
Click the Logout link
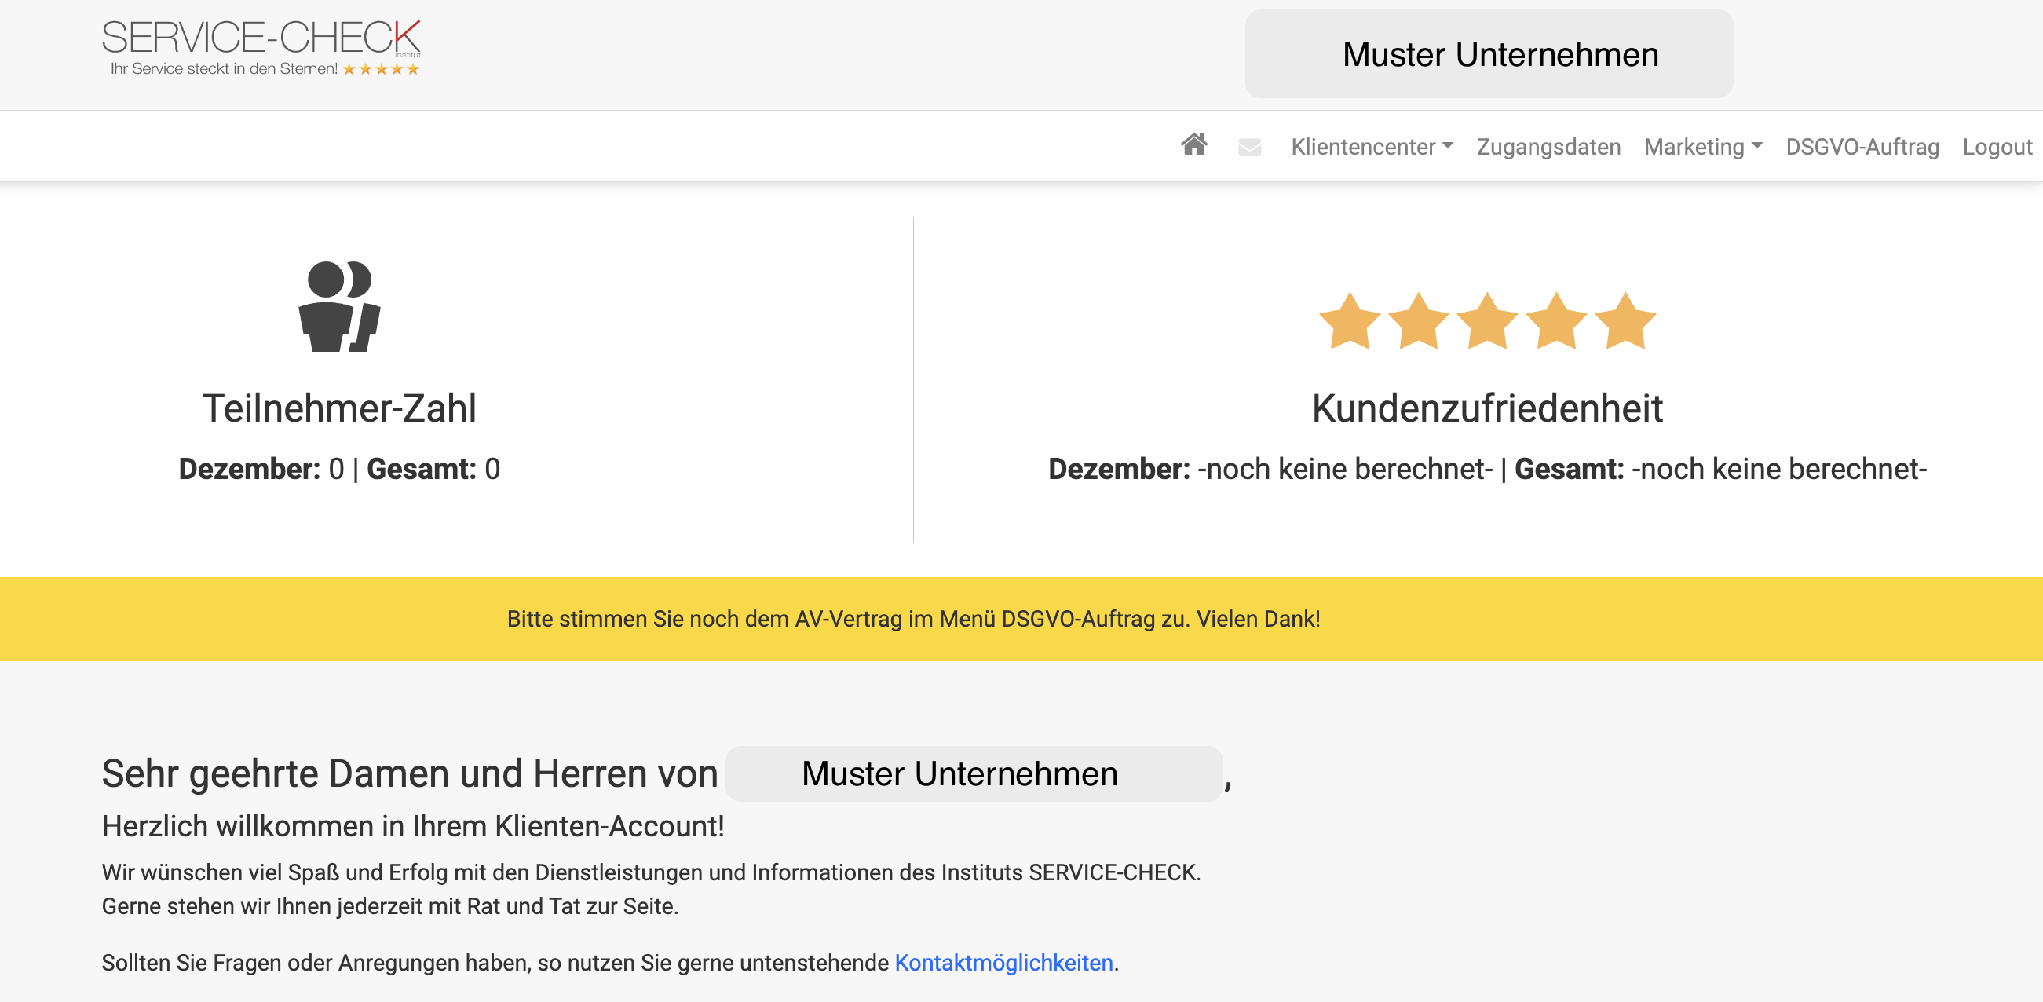click(1996, 147)
